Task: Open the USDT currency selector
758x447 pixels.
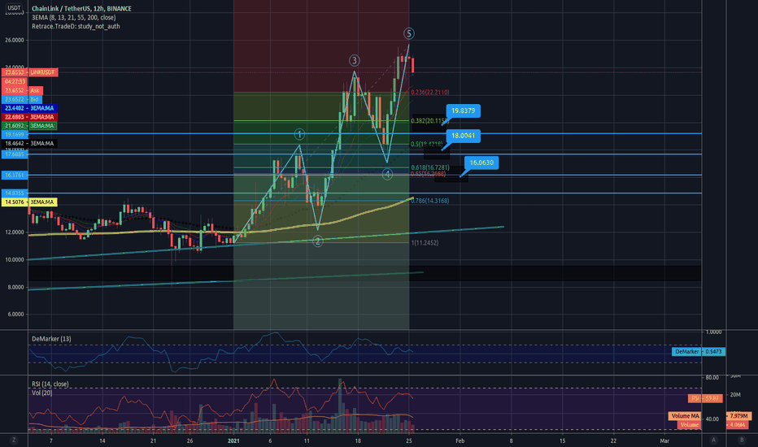Action: (14, 8)
